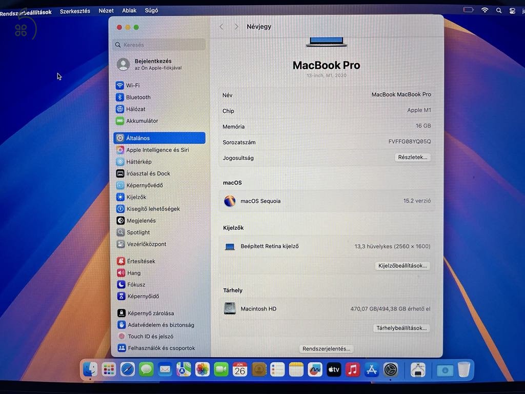The image size is (525, 394).
Task: Open Szerkesztés menu in menu bar
Action: [75, 11]
